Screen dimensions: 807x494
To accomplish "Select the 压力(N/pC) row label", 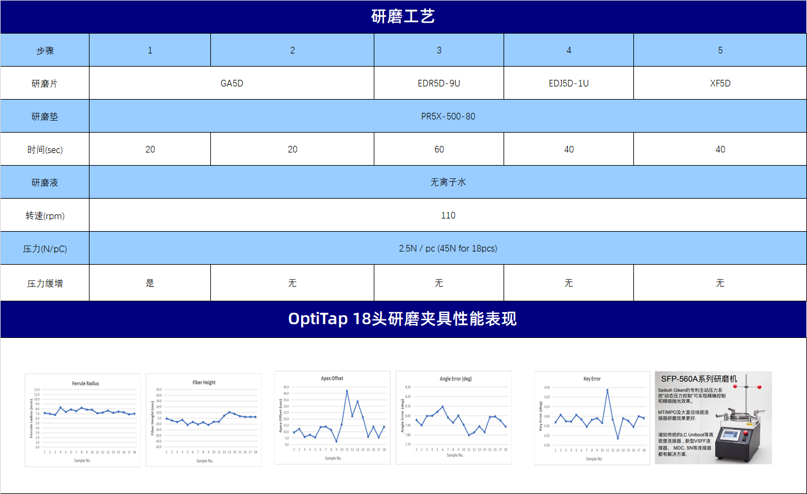I will tap(45, 249).
